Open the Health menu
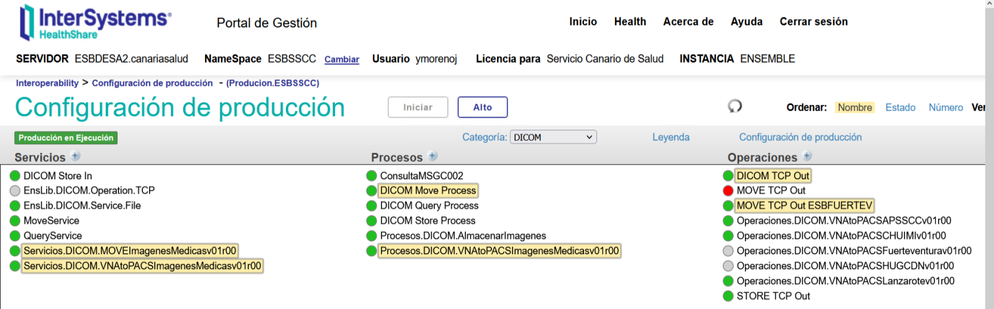The width and height of the screenshot is (994, 309). pyautogui.click(x=630, y=22)
